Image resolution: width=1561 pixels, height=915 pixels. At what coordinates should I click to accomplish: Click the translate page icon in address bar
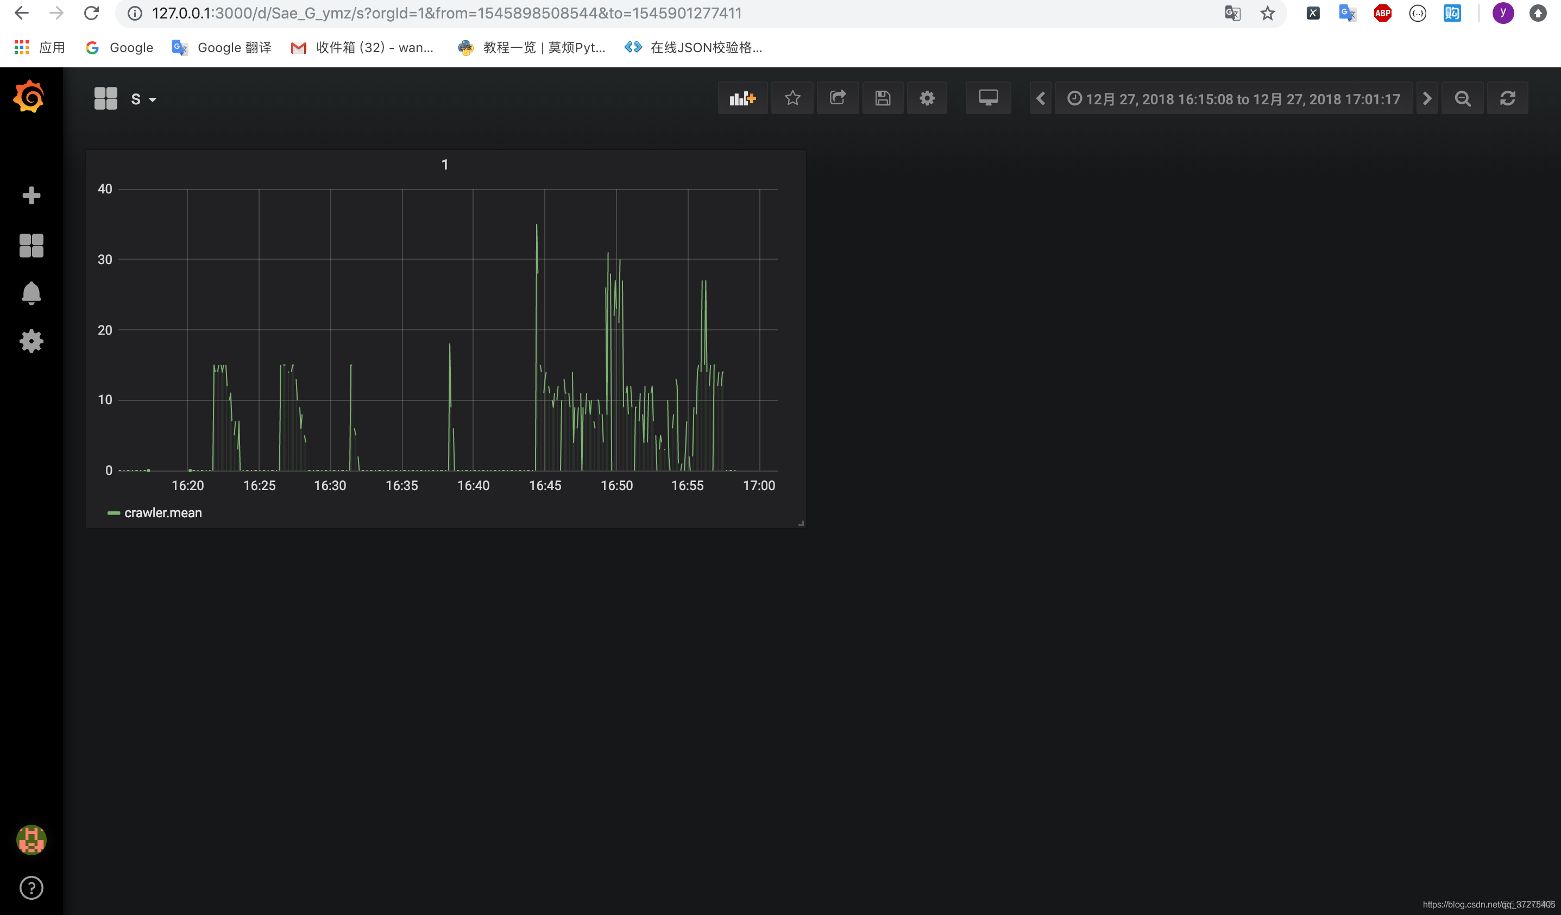(1232, 13)
